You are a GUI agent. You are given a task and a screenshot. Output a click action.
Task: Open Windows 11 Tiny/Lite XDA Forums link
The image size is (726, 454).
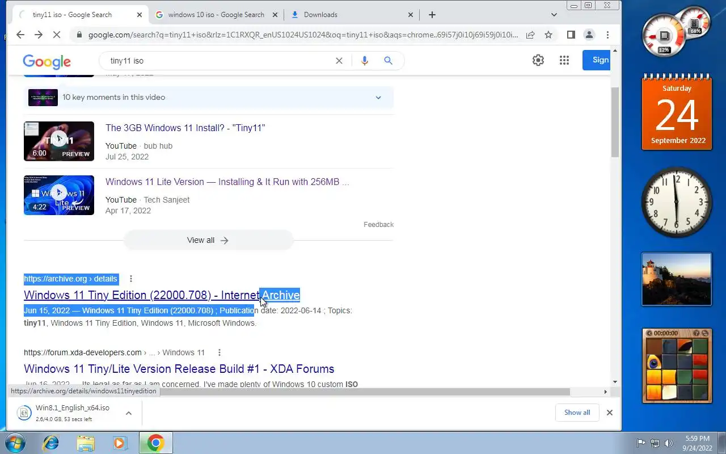[x=179, y=369]
